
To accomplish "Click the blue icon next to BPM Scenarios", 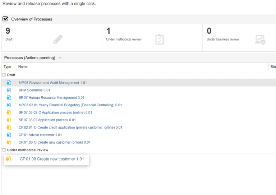I will coord(9,90).
